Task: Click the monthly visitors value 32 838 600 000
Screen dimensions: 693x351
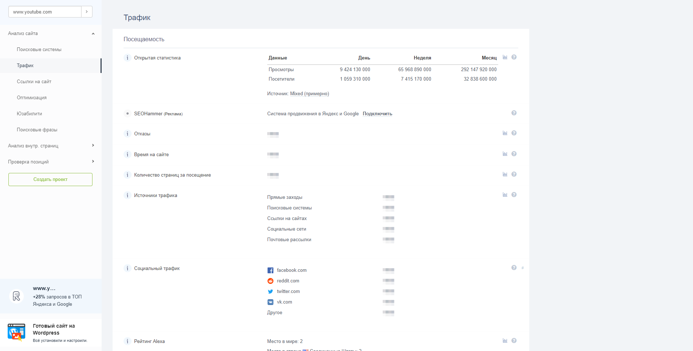Action: point(480,79)
